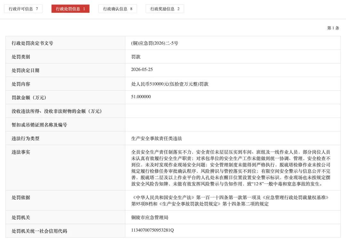The height and width of the screenshot is (240, 346).
Task: Click the 处罚决定日期 label
Action: click(25, 70)
